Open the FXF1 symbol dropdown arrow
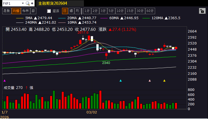Viewport: 208px width, 119px height. pyautogui.click(x=23, y=3)
